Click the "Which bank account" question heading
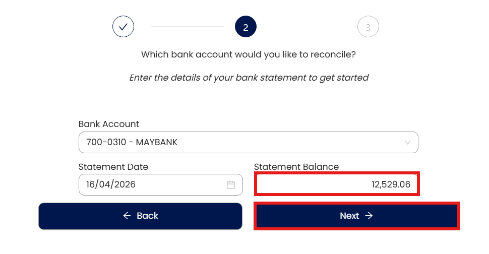Viewport: 489px width, 254px height. 249,54
